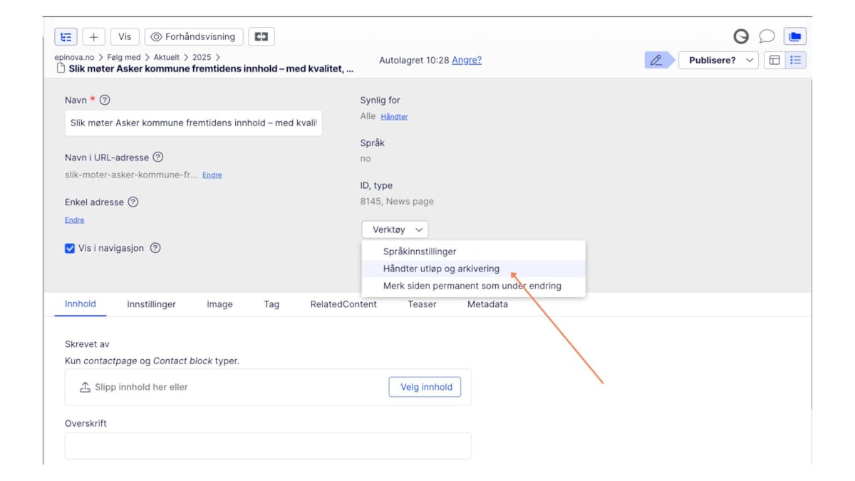
Task: Toggle the navigation tree pane icon
Action: (66, 37)
